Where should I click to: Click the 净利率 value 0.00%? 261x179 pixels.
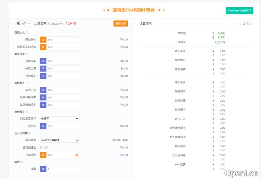(220, 42)
